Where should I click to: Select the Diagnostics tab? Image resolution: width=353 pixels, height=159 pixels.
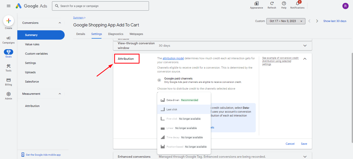coord(116,34)
